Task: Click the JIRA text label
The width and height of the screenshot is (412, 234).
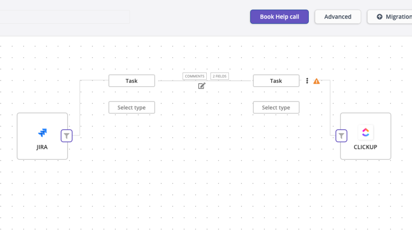Action: [x=42, y=147]
